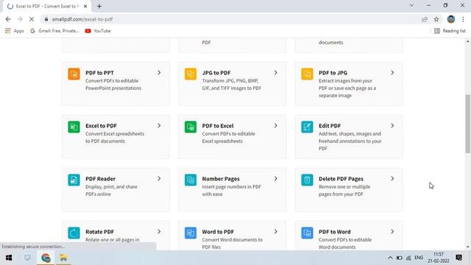Viewport: 471px width, 265px height.
Task: Open the network icon in system tray
Action: [408, 258]
